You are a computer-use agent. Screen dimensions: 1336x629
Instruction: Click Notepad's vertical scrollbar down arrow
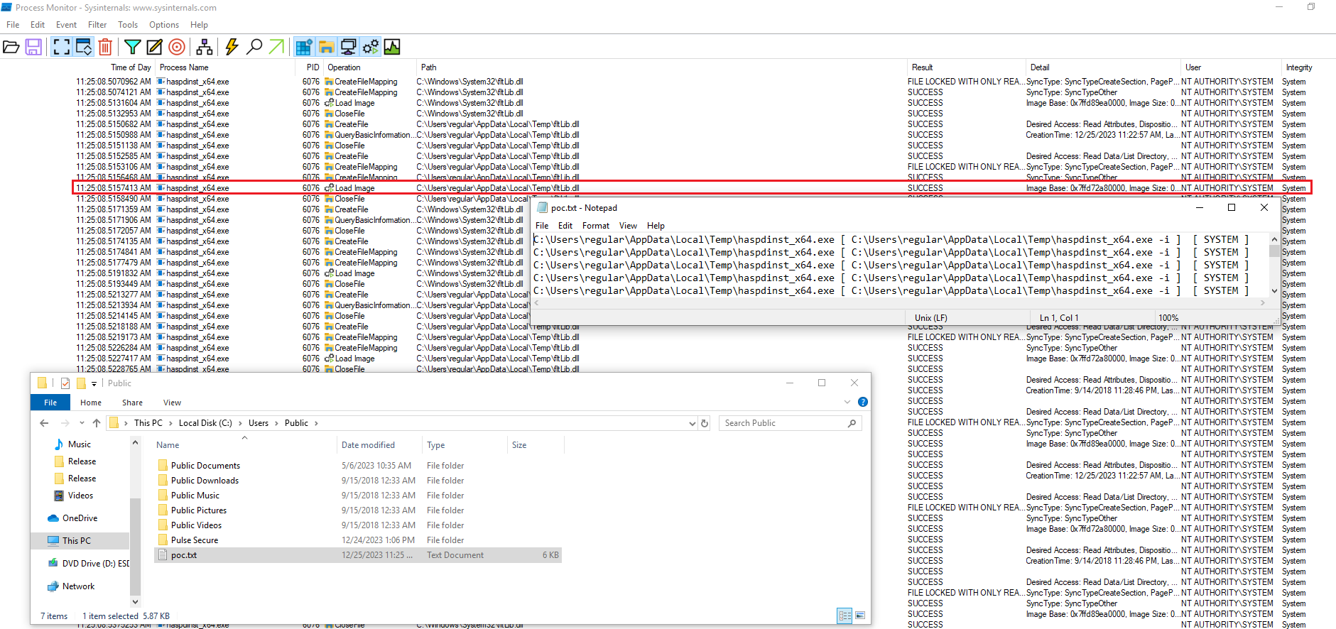pos(1274,290)
